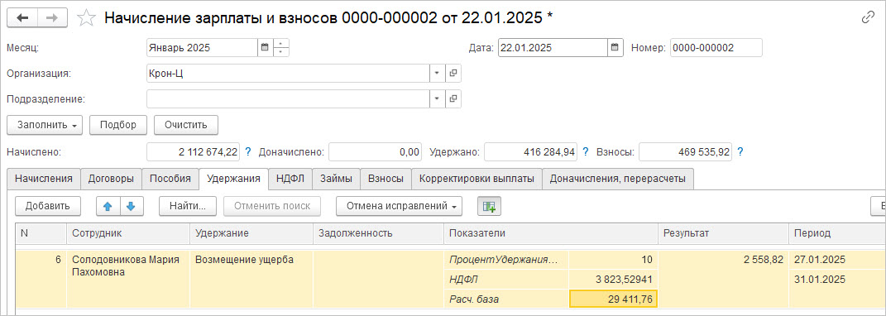Click the Расч. база value 29 411,76
886x316 pixels.
point(613,299)
